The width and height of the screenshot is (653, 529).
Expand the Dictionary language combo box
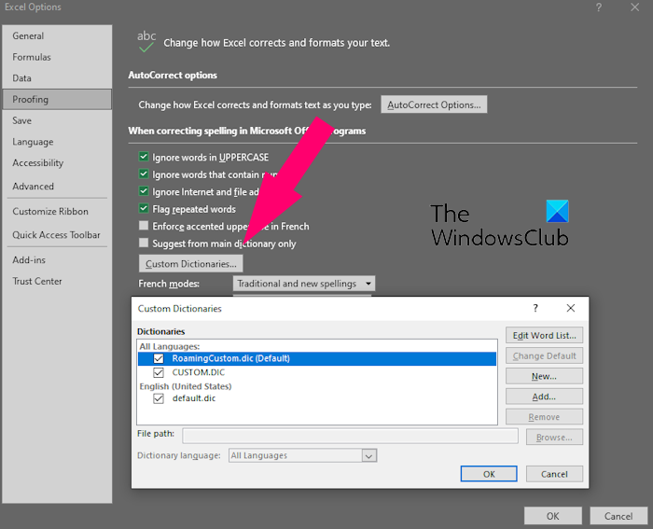click(x=368, y=455)
